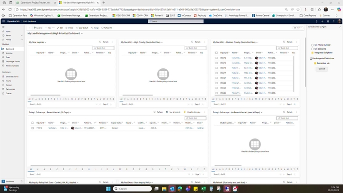Expand the Recent section in sidebar
This screenshot has width=343, height=193.
tap(23, 35)
